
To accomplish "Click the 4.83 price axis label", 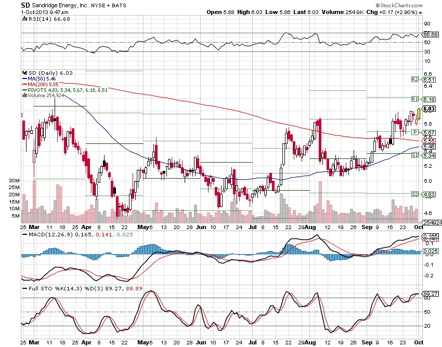I will (429, 194).
